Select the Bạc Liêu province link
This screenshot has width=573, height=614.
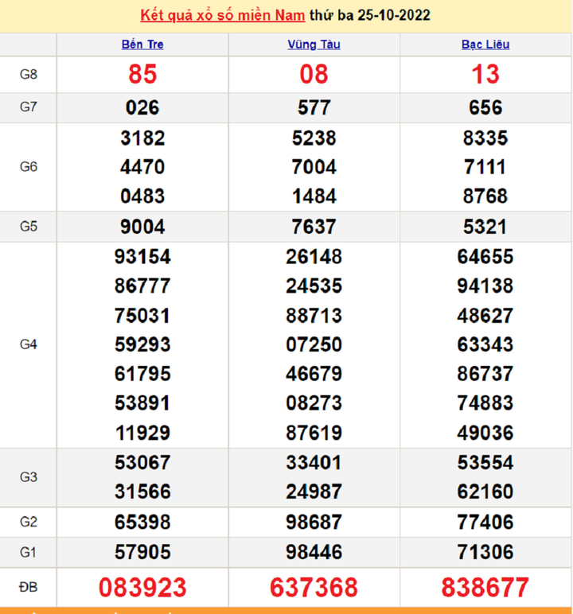(485, 45)
